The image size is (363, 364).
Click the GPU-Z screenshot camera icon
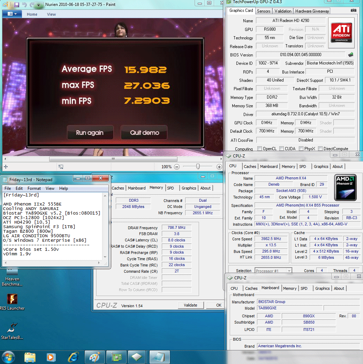click(354, 10)
